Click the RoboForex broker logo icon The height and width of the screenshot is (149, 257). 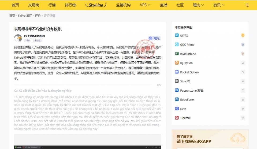[x=177, y=99]
